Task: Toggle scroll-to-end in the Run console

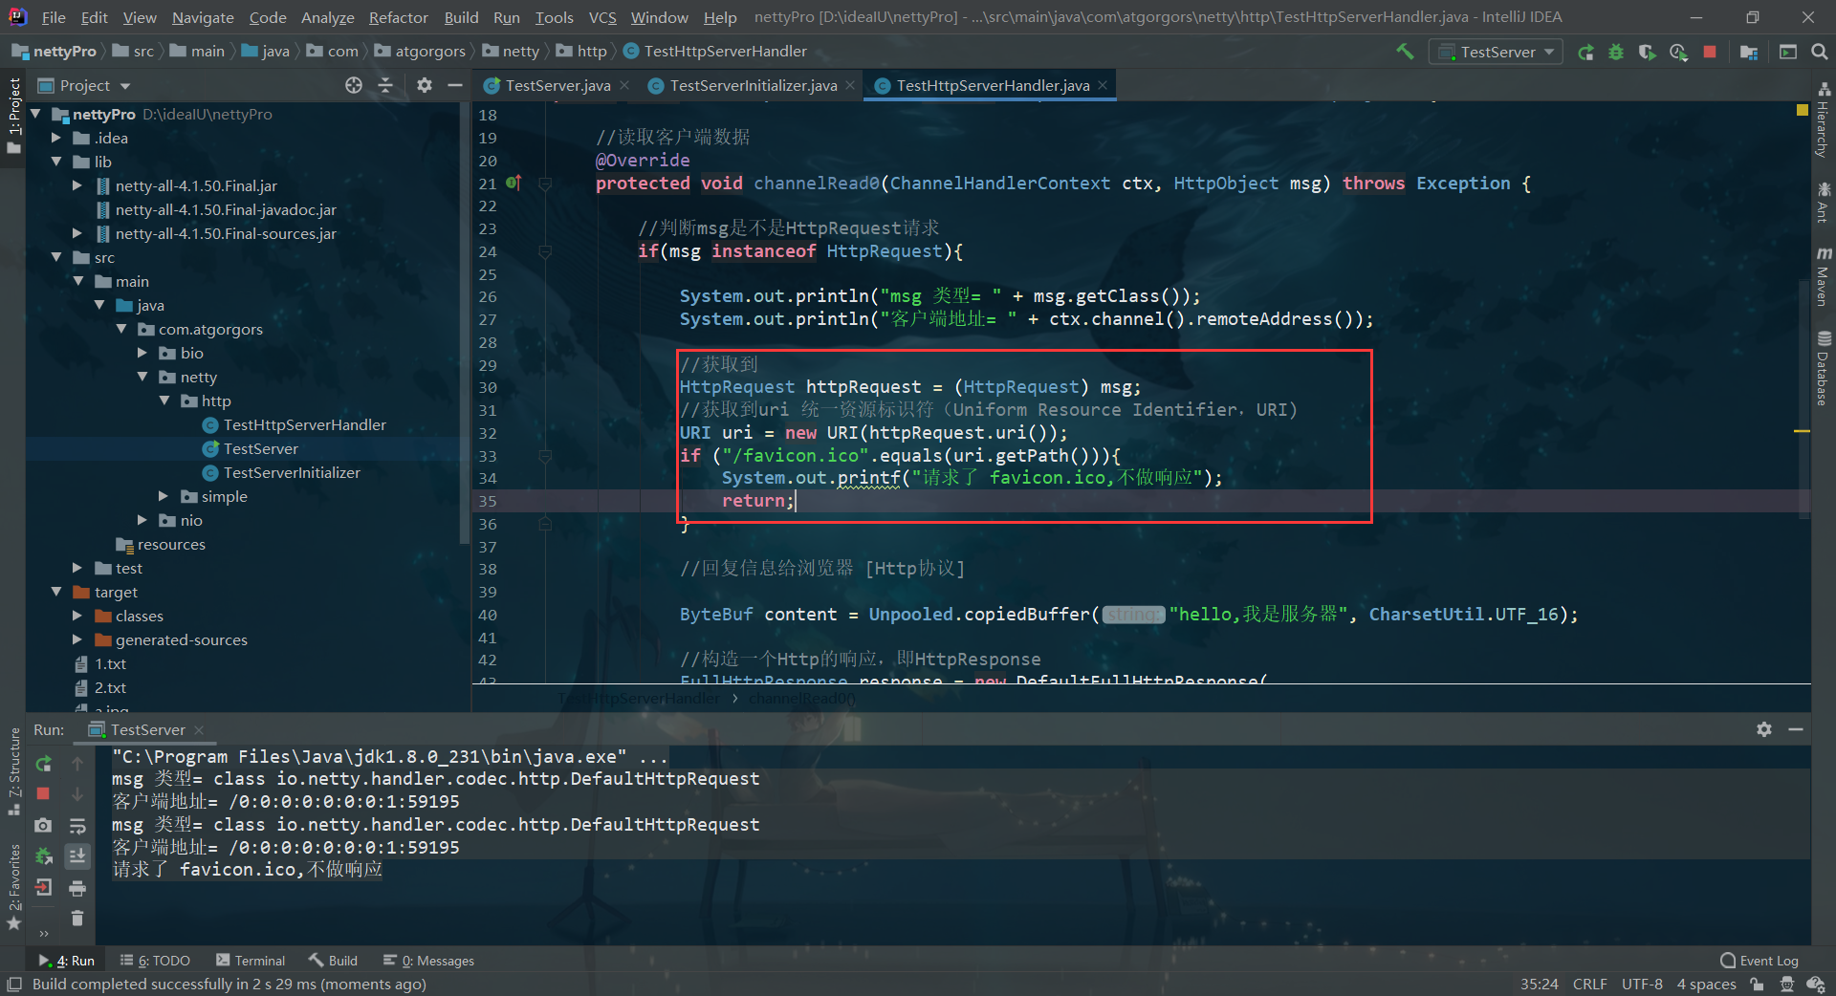Action: click(77, 856)
